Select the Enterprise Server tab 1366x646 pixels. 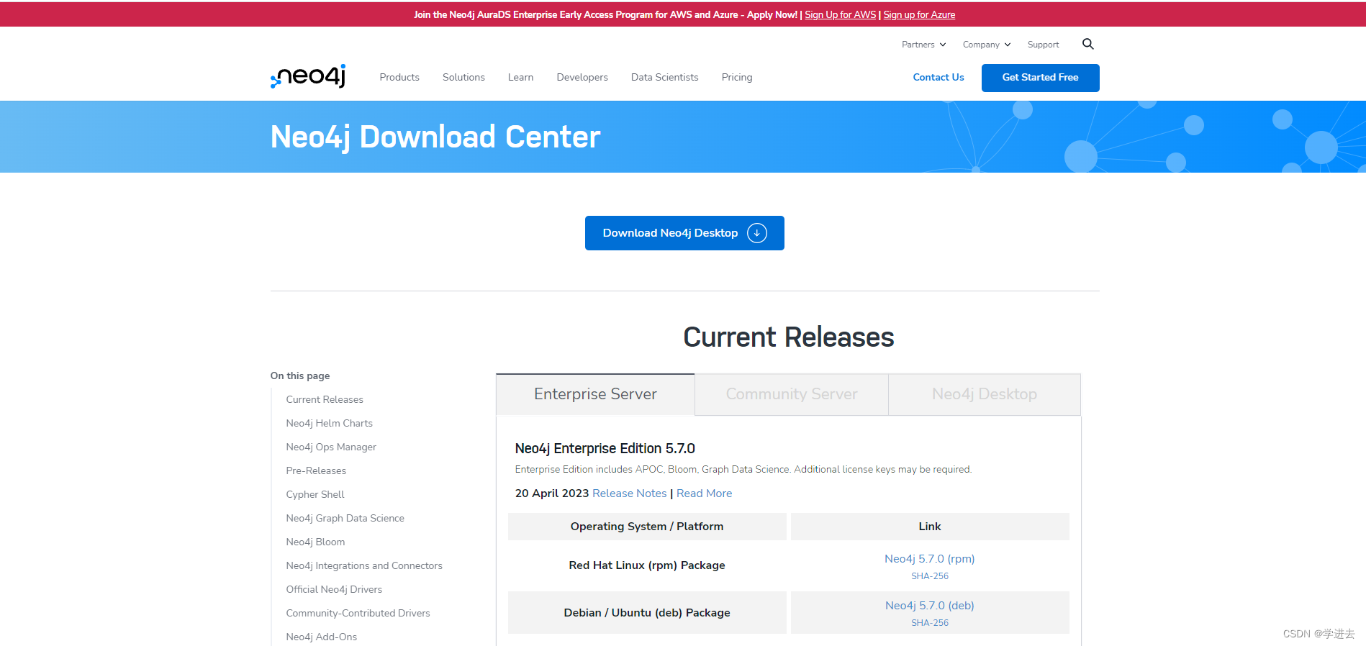[x=595, y=394]
